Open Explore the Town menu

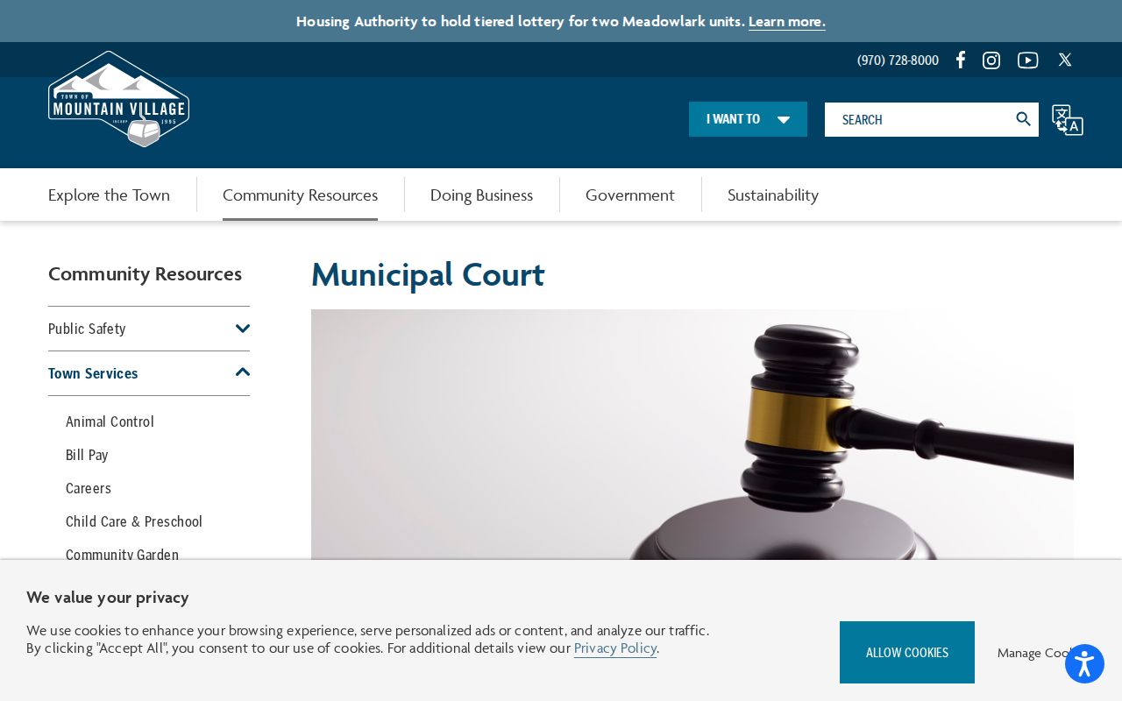tap(109, 195)
